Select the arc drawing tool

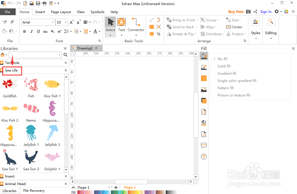click(x=159, y=20)
